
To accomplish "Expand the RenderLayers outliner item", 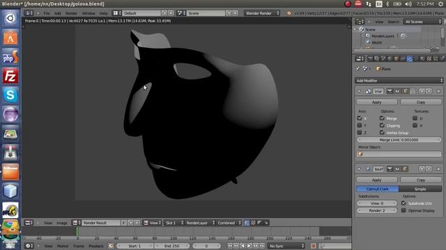I will click(362, 36).
